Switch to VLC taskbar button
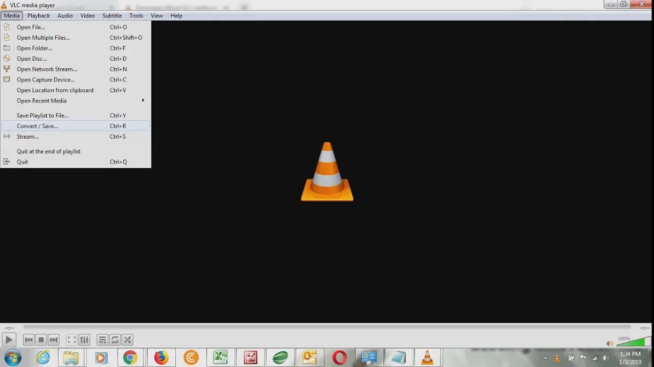654x367 pixels. (428, 358)
